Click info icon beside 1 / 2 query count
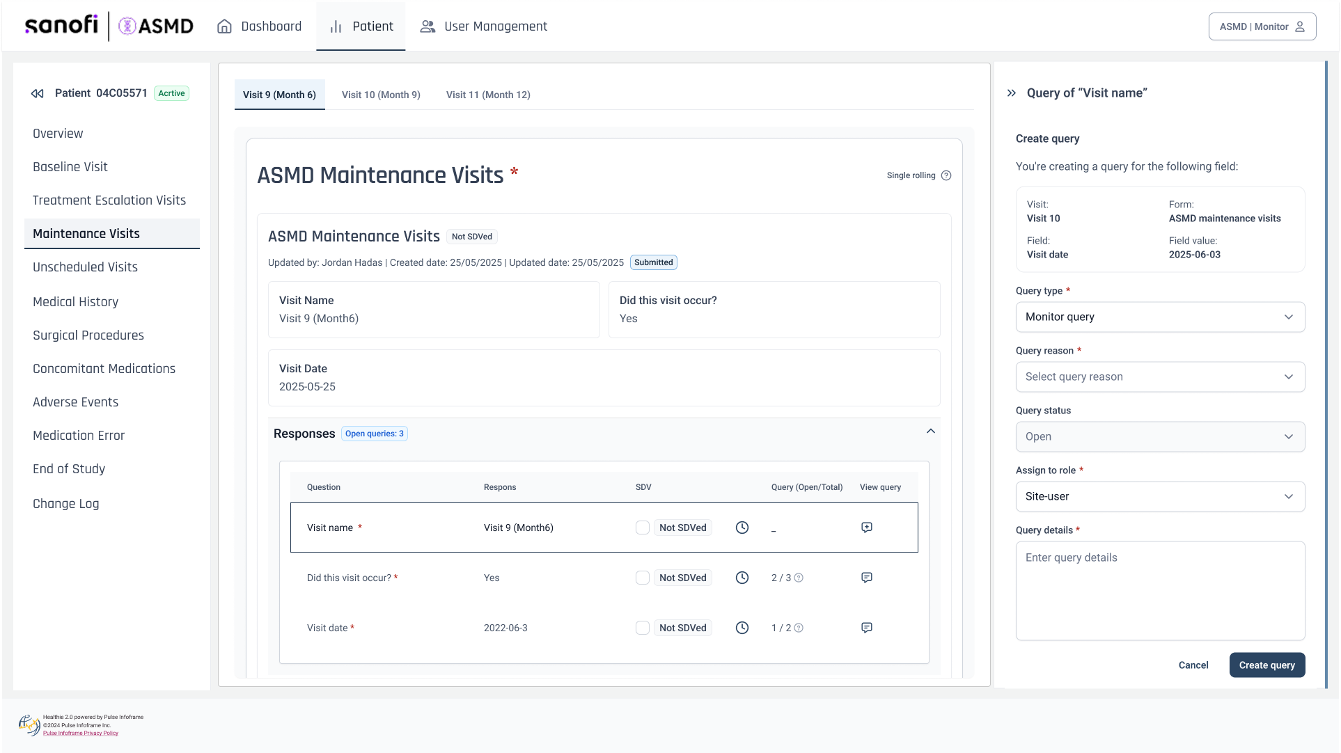This screenshot has width=1341, height=753. pyautogui.click(x=799, y=628)
